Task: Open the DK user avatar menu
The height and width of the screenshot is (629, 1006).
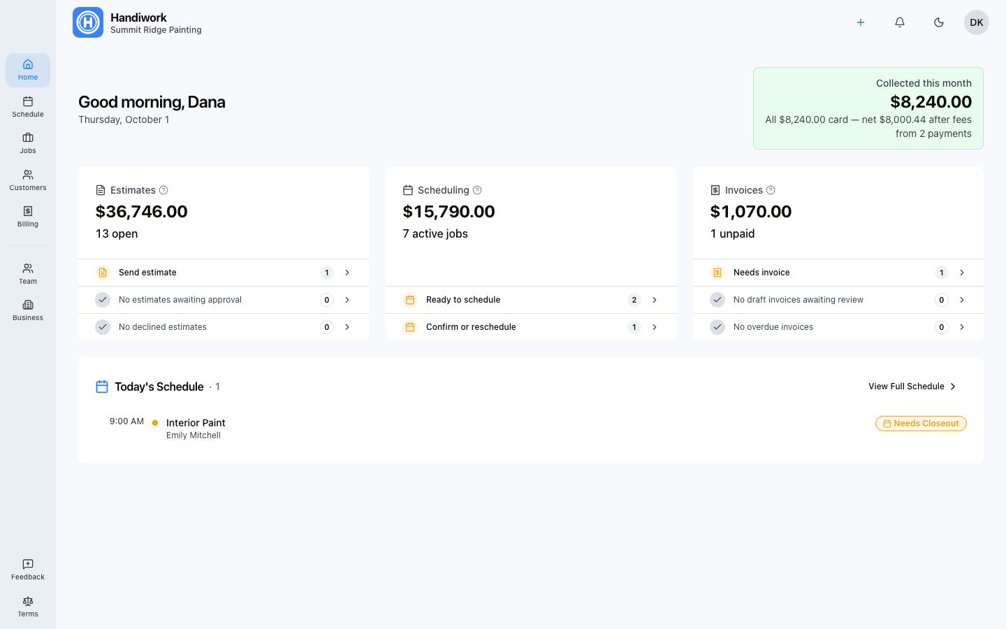Action: tap(977, 22)
